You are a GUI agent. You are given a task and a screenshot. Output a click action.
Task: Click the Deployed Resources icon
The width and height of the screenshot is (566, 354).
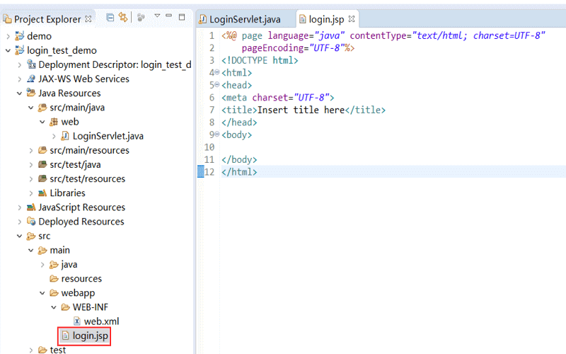31,221
